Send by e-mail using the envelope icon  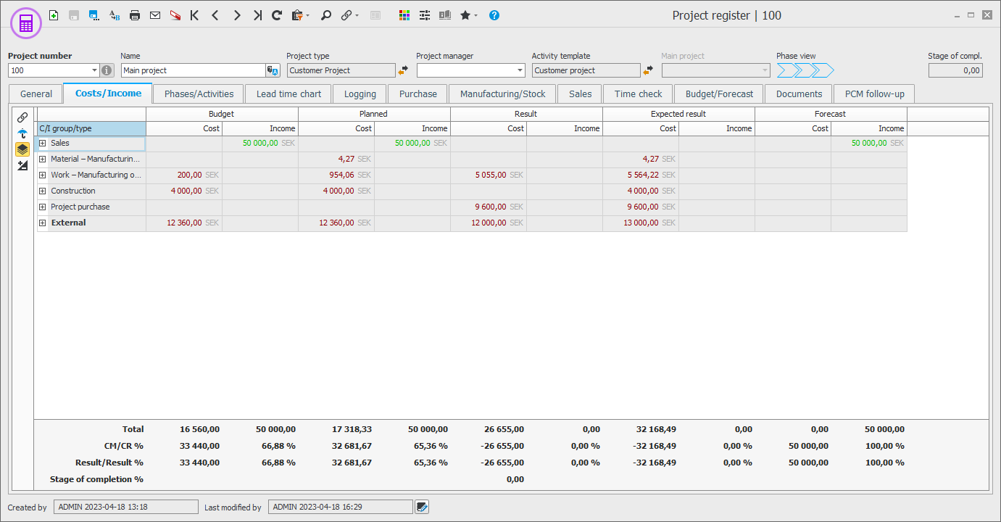coord(155,14)
